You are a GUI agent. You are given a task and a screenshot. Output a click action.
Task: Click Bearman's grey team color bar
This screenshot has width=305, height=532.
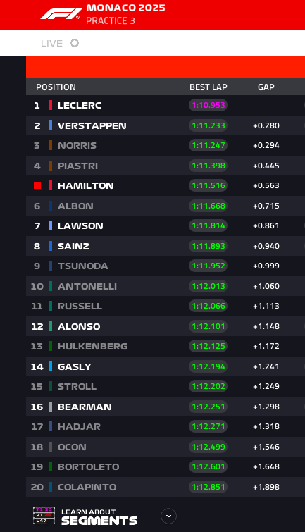[51, 407]
